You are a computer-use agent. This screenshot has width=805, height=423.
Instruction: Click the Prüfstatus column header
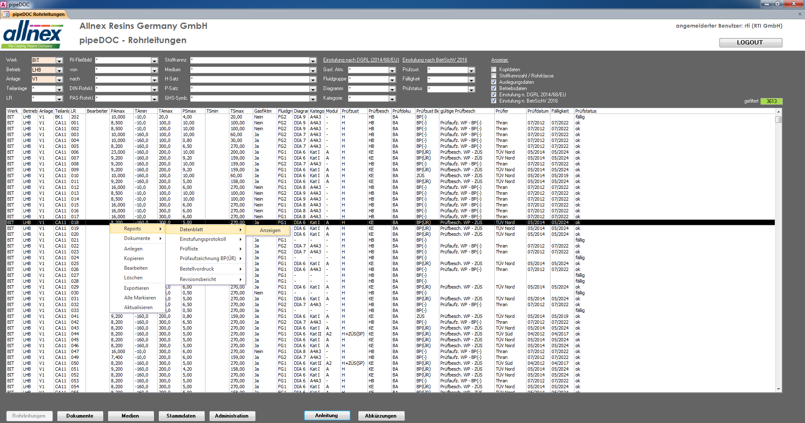(x=675, y=111)
